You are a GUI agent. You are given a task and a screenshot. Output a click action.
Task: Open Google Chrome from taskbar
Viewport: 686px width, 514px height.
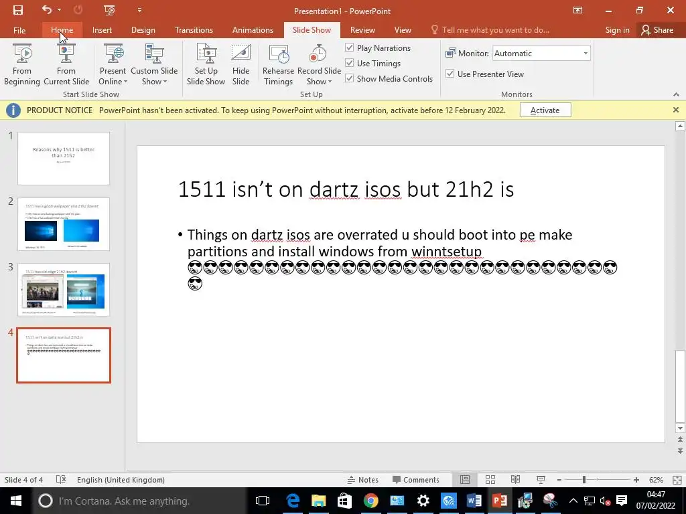coord(370,501)
